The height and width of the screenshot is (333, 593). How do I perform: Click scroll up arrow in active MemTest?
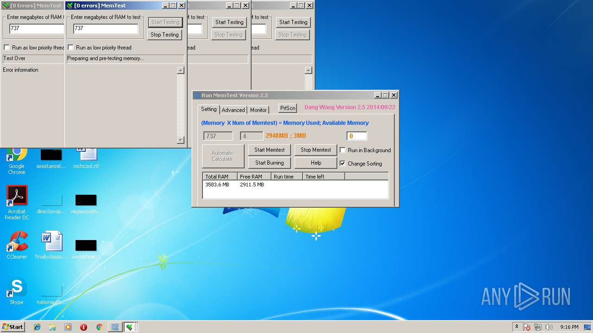tap(181, 70)
